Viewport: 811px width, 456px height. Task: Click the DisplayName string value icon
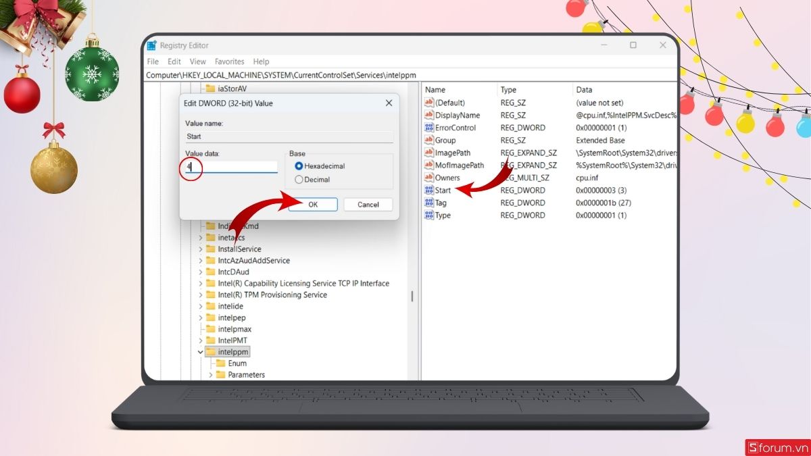429,115
